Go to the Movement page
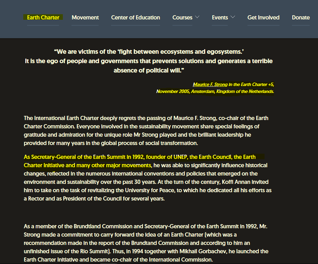This screenshot has width=318, height=264. 85,17
